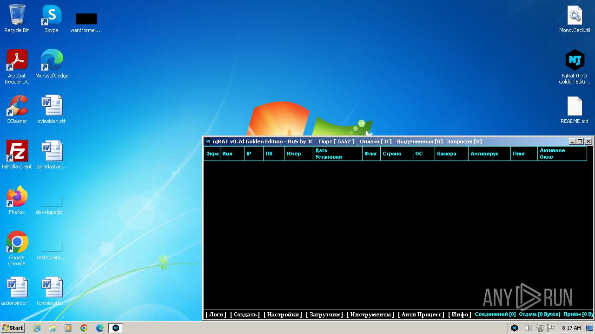
Task: Open Edge from the taskbar
Action: (x=100, y=328)
